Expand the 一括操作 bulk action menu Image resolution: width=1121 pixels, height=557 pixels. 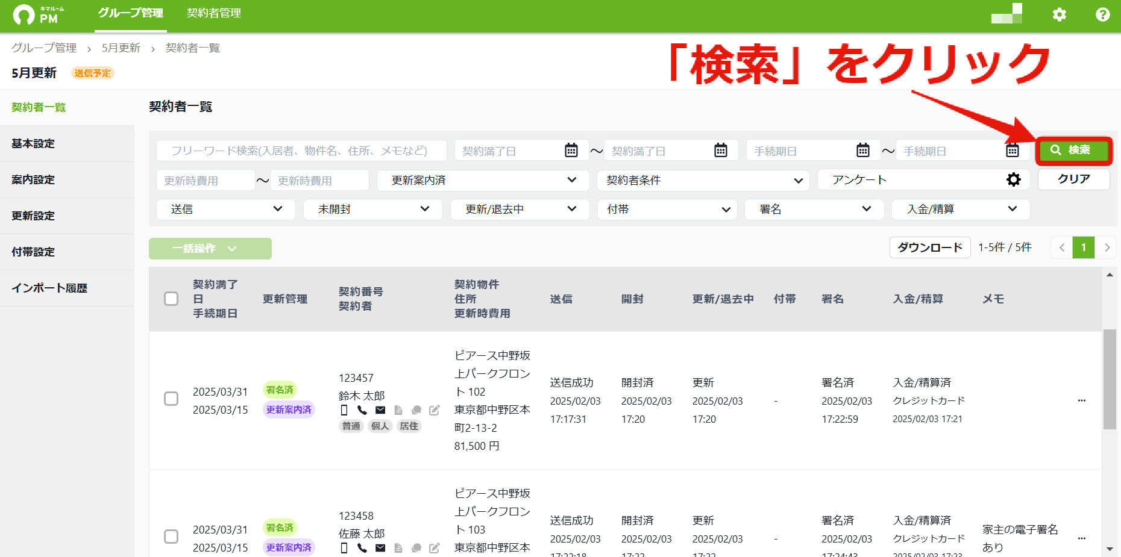pyautogui.click(x=210, y=249)
